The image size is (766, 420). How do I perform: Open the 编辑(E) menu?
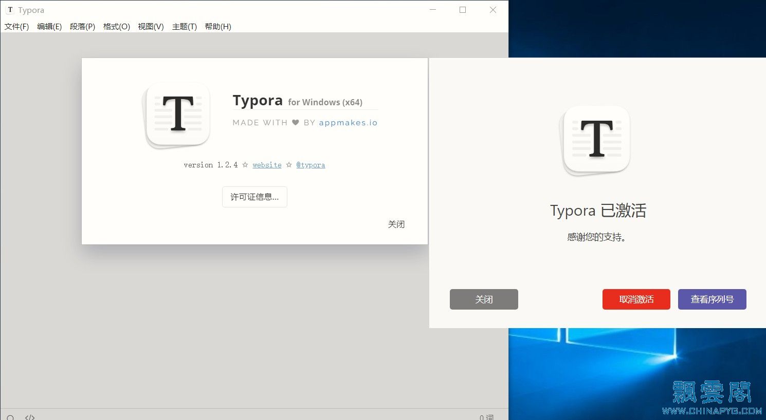[49, 27]
